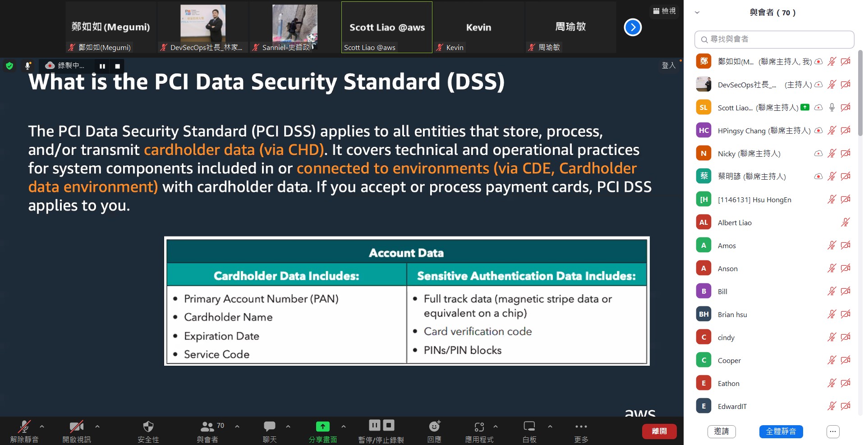864x445 pixels.
Task: Click the green Share Screen icon
Action: 322,427
